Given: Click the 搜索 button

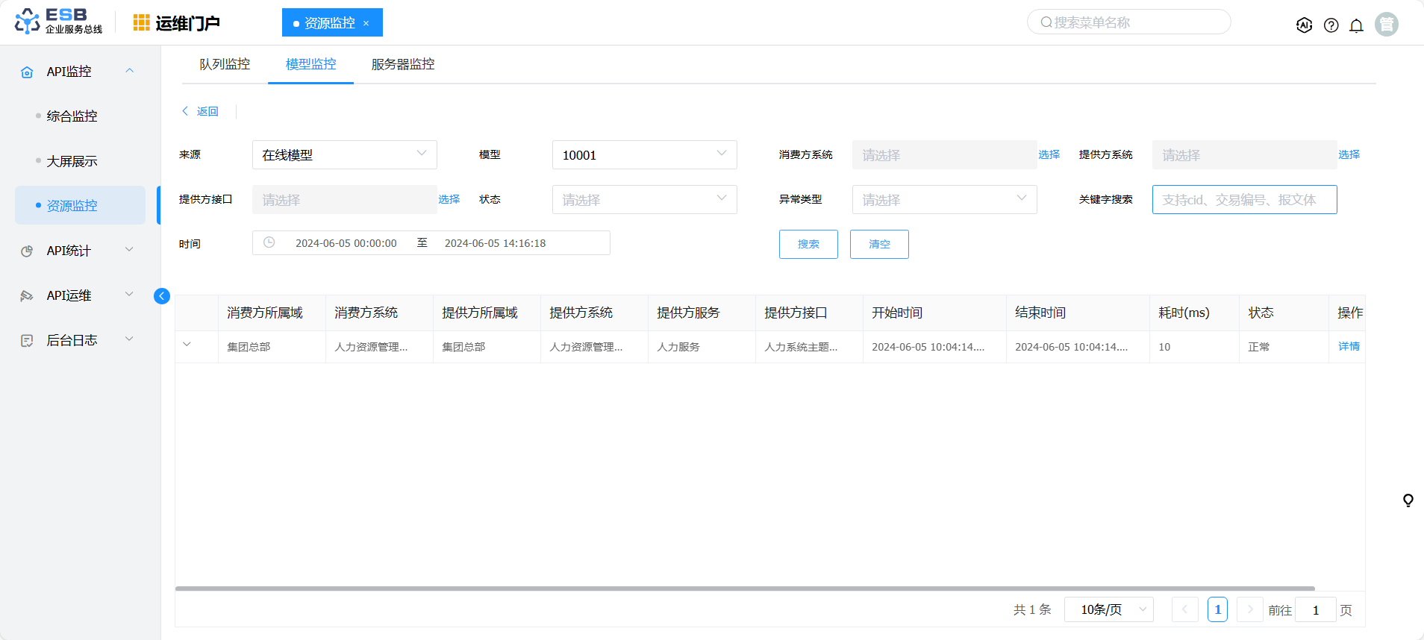Looking at the screenshot, I should tap(808, 244).
